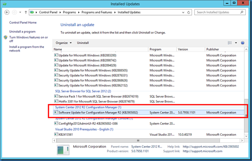Click the Installed Updates breadcrumb
This screenshot has height=161, width=252.
coord(129,12)
